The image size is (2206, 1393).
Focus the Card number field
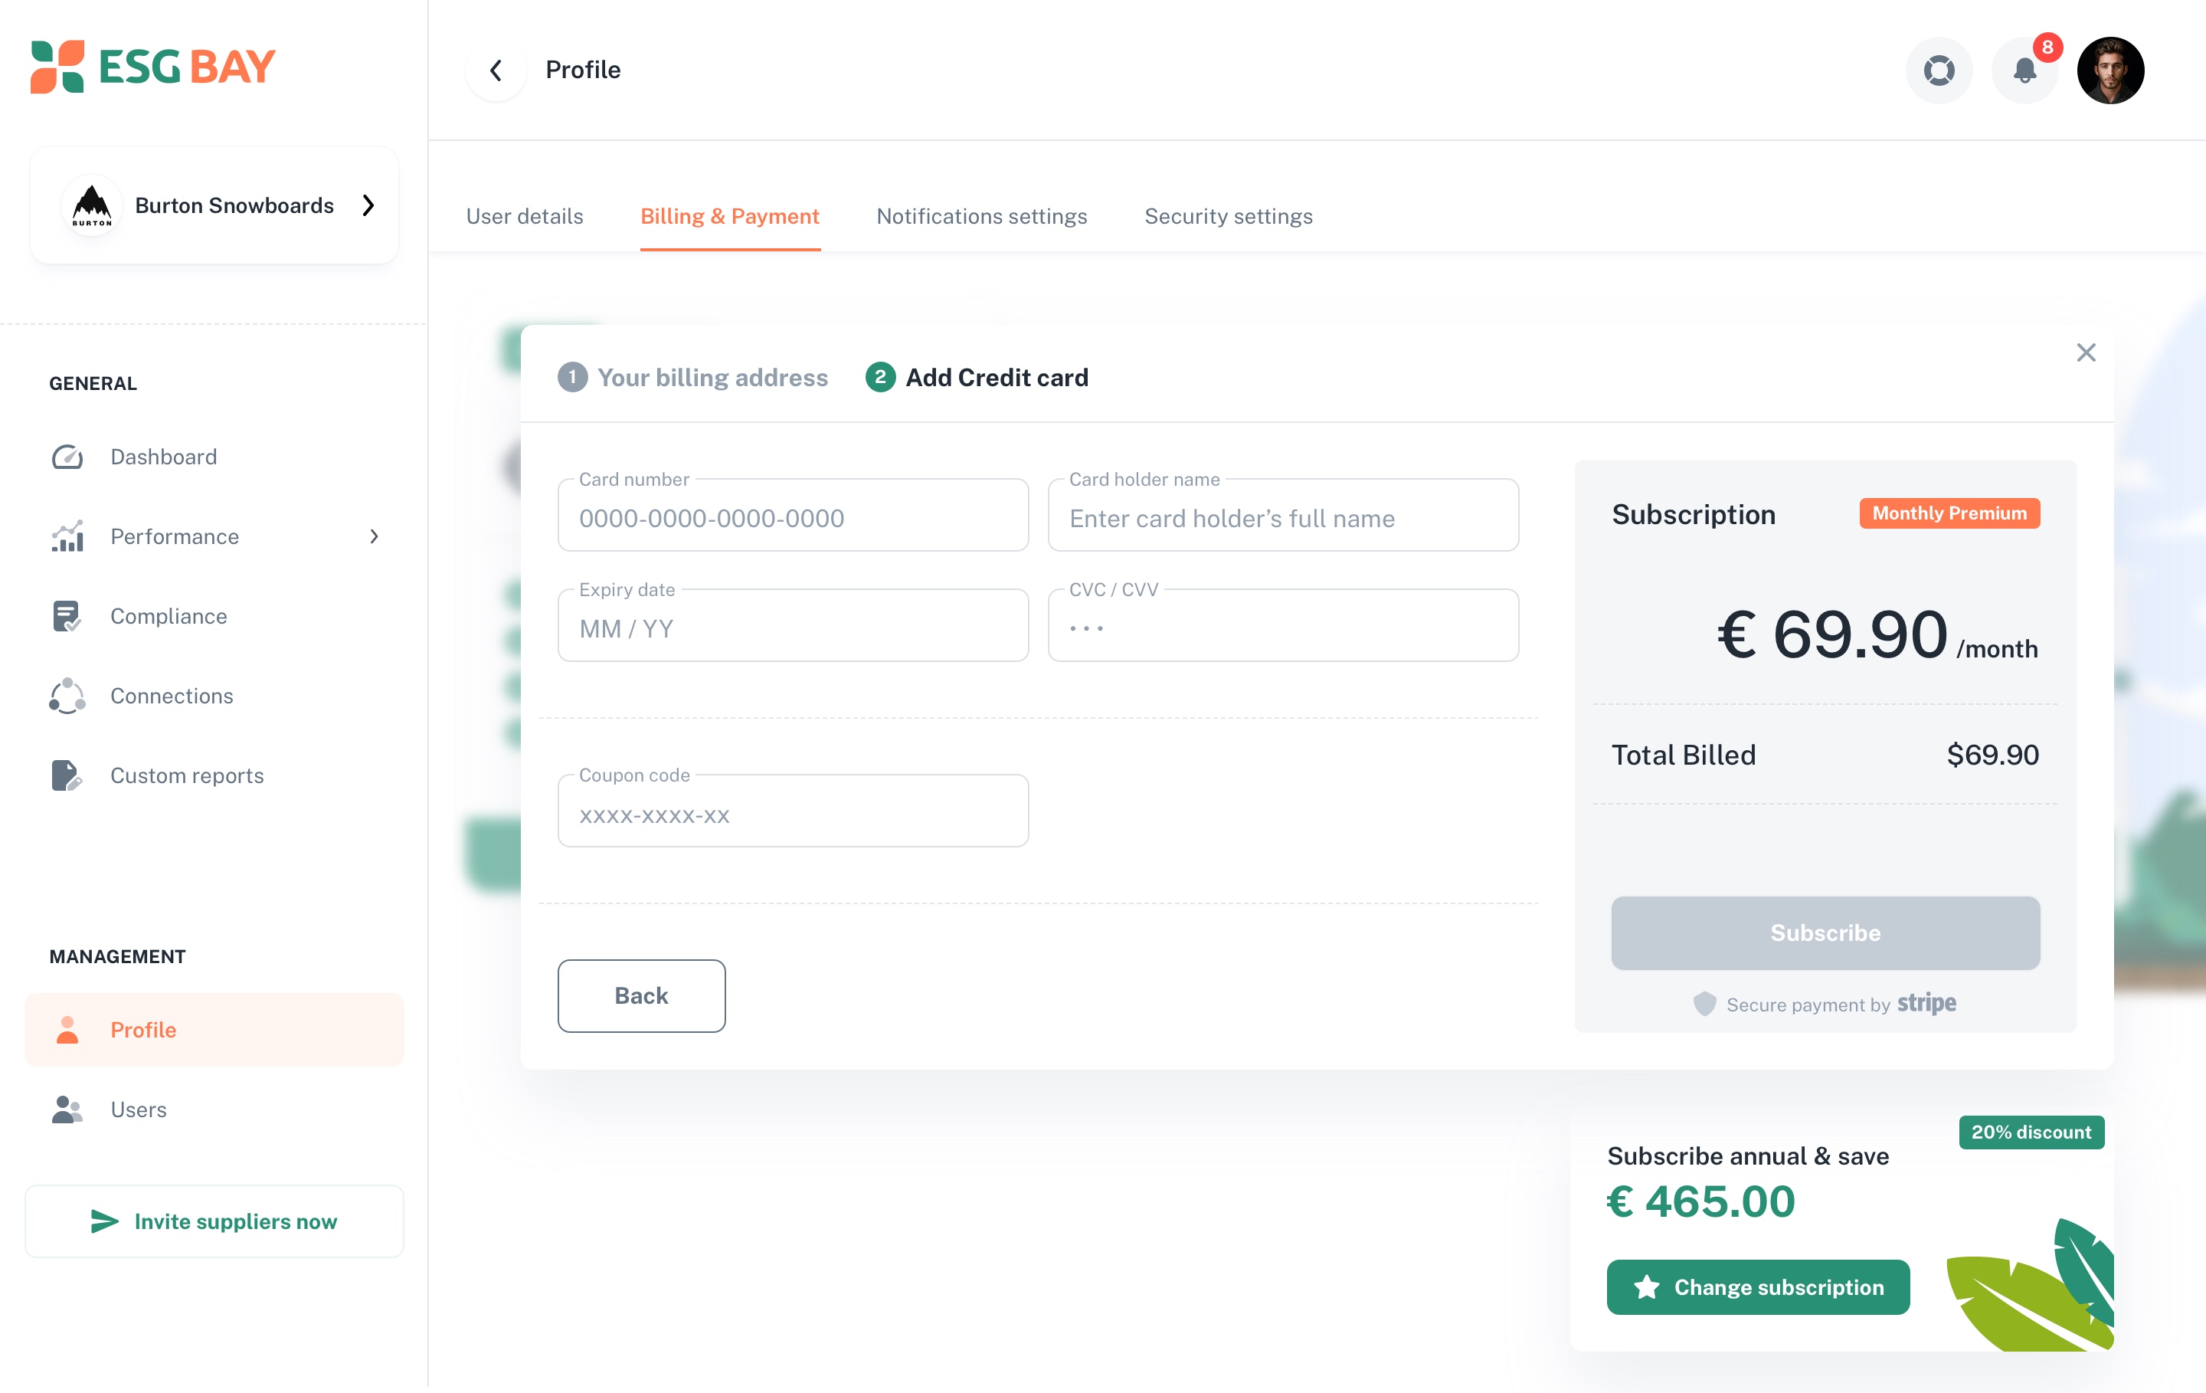794,516
